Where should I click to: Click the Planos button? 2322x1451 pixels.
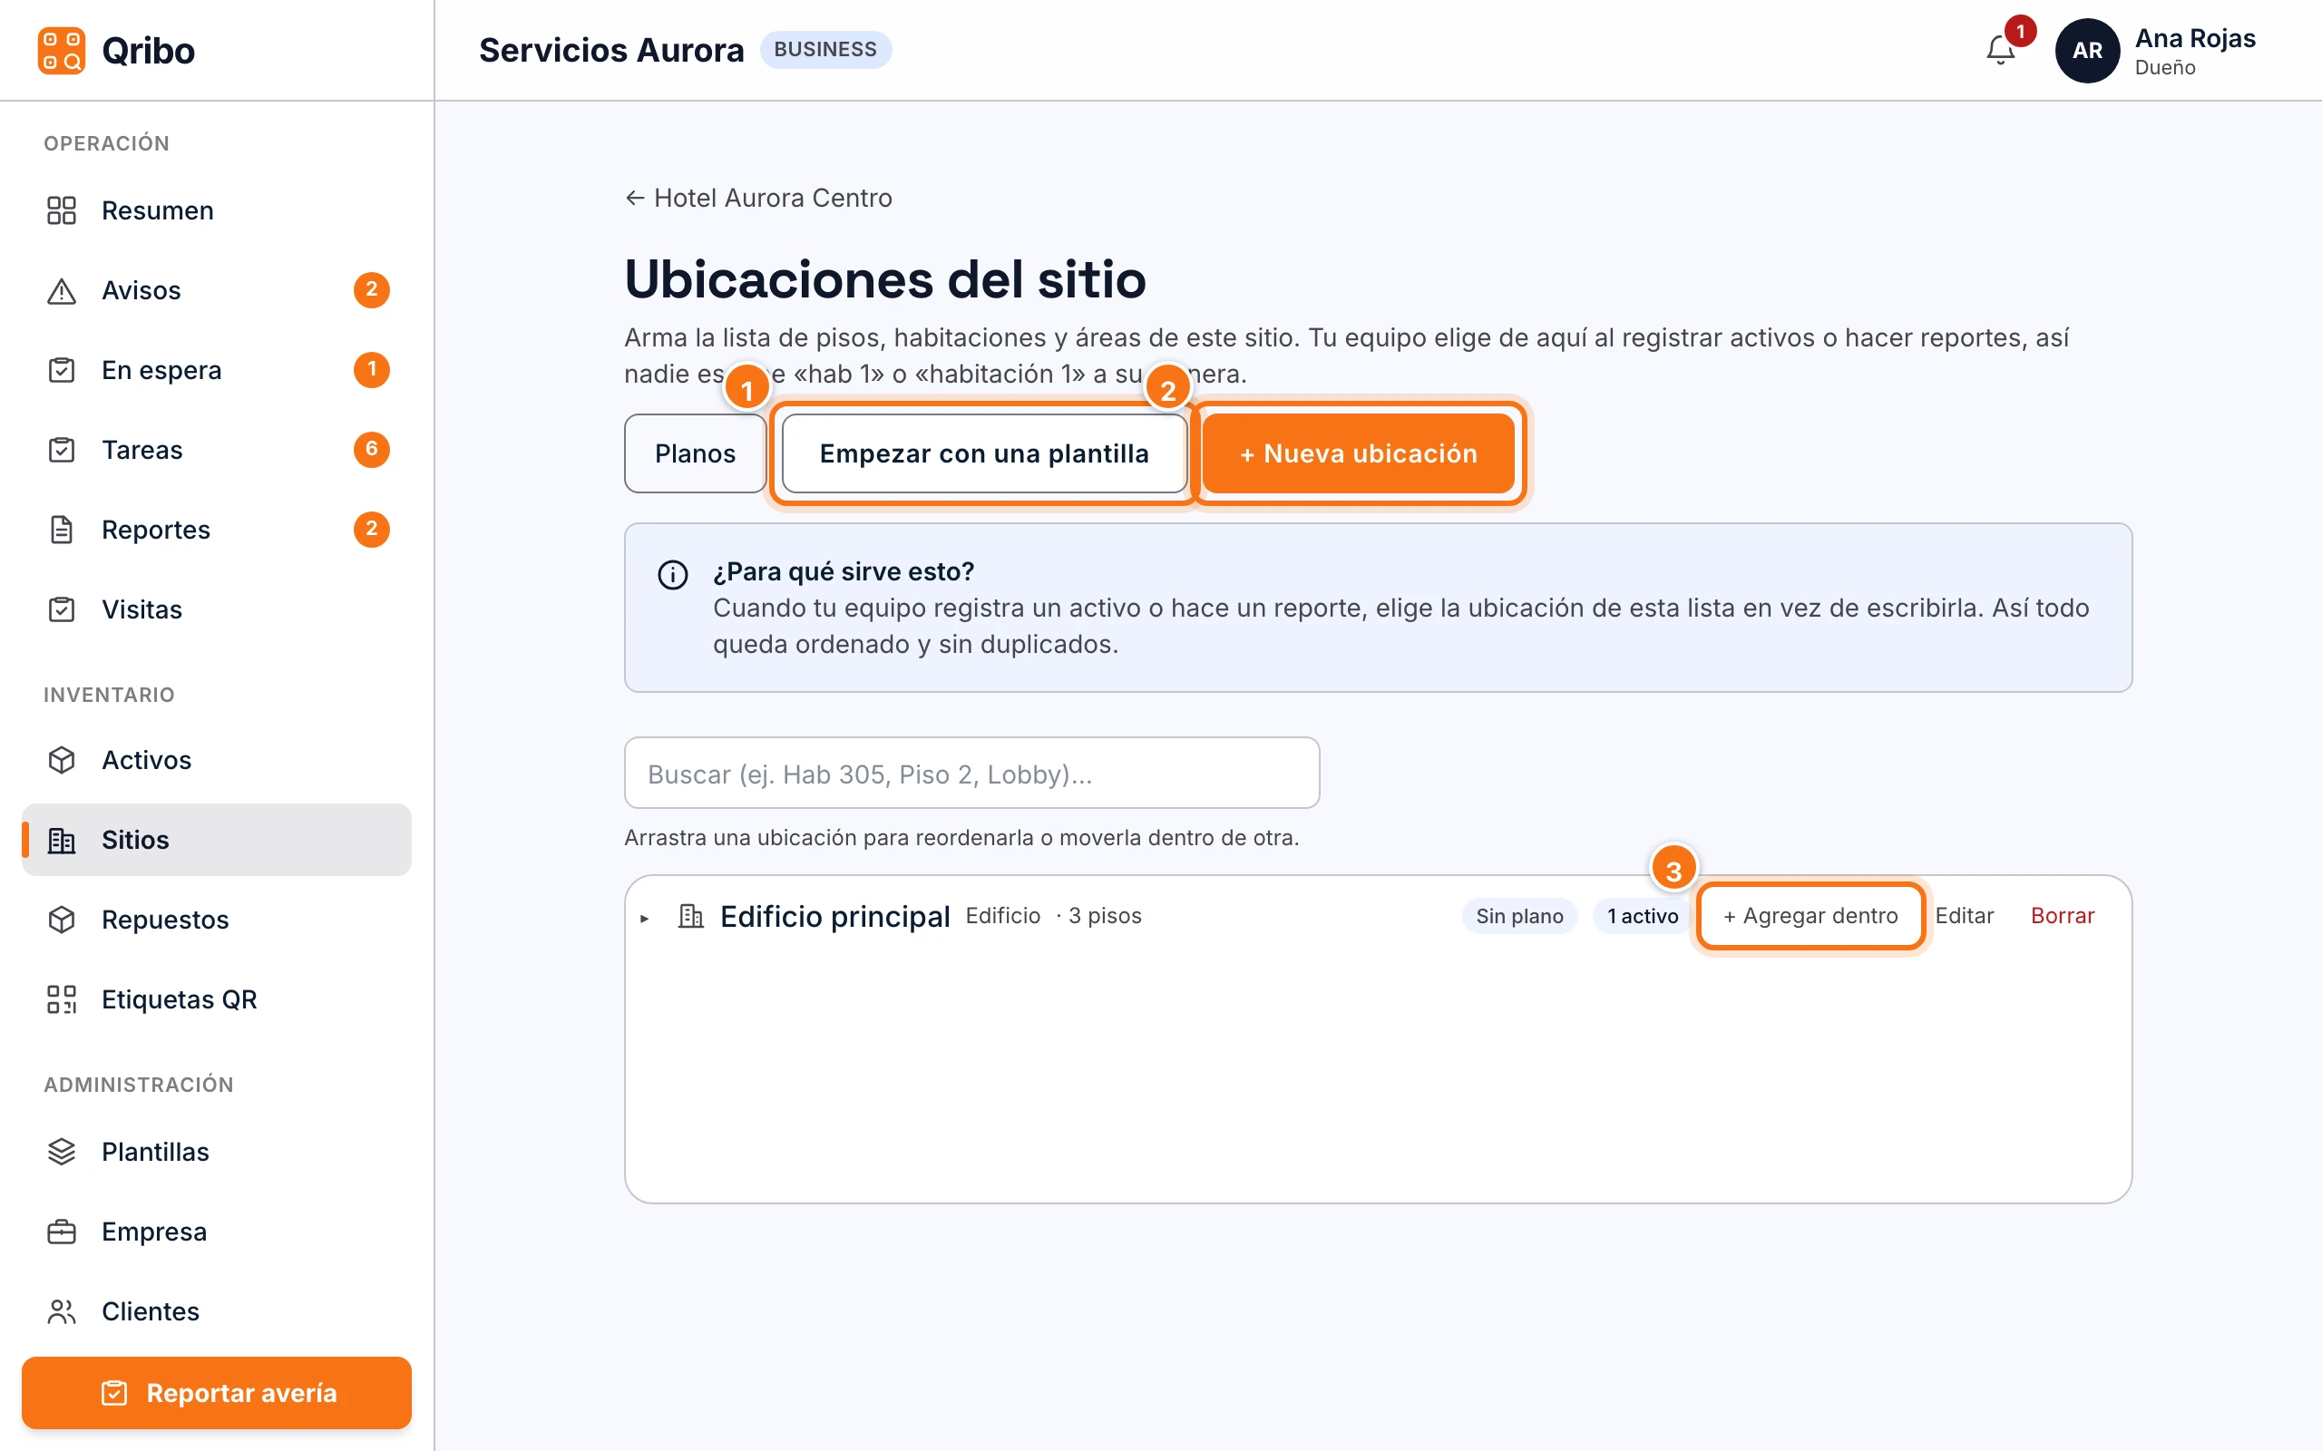click(x=695, y=453)
